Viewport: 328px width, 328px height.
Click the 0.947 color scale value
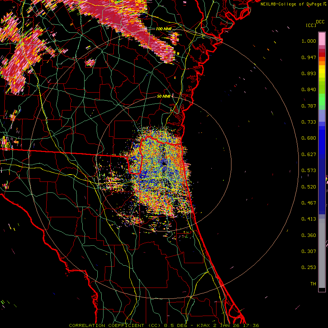tap(309, 57)
